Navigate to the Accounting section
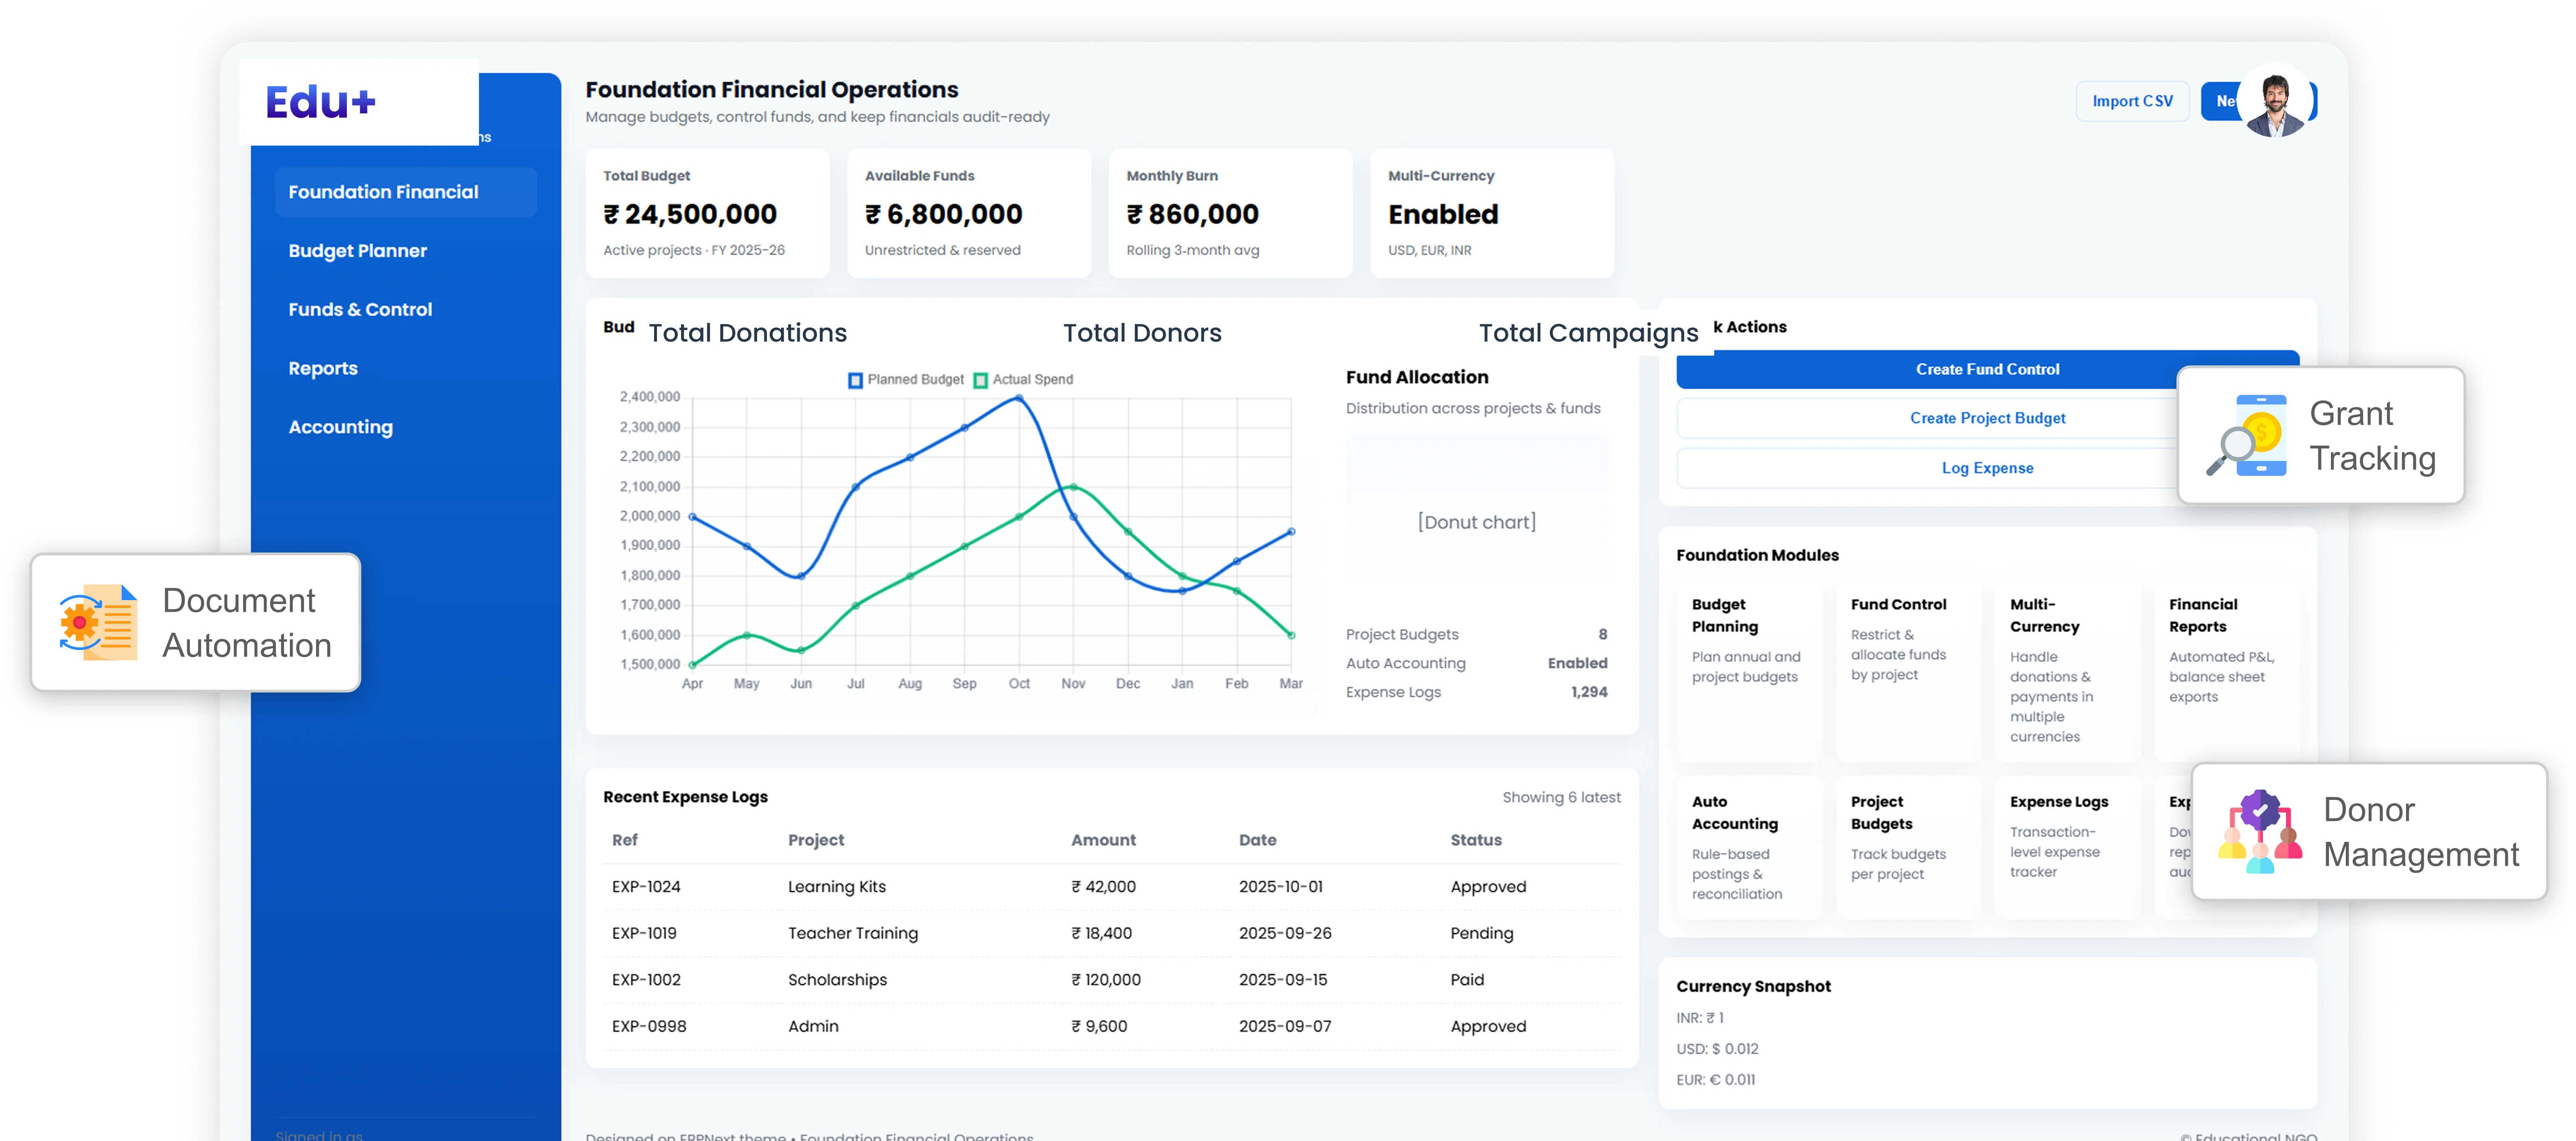The height and width of the screenshot is (1141, 2576). click(x=340, y=427)
